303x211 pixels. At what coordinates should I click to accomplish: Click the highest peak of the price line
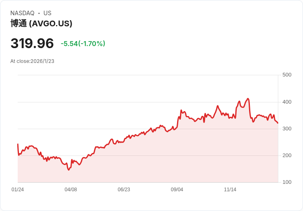pyautogui.click(x=248, y=99)
